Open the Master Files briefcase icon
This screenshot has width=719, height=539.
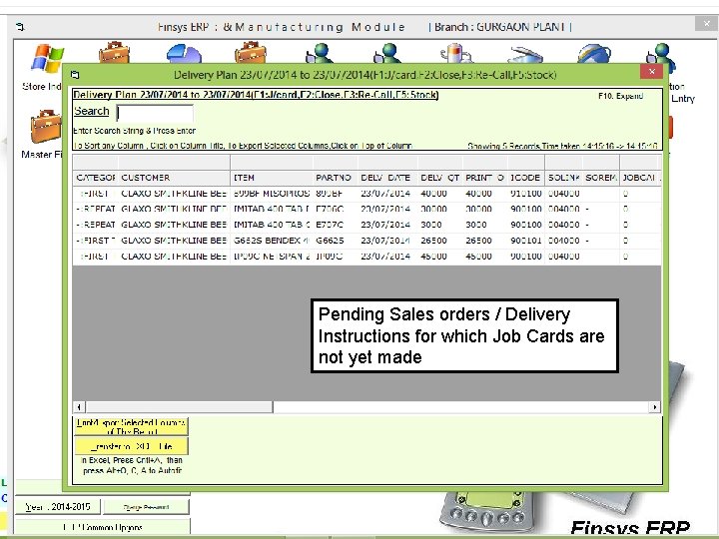point(45,127)
